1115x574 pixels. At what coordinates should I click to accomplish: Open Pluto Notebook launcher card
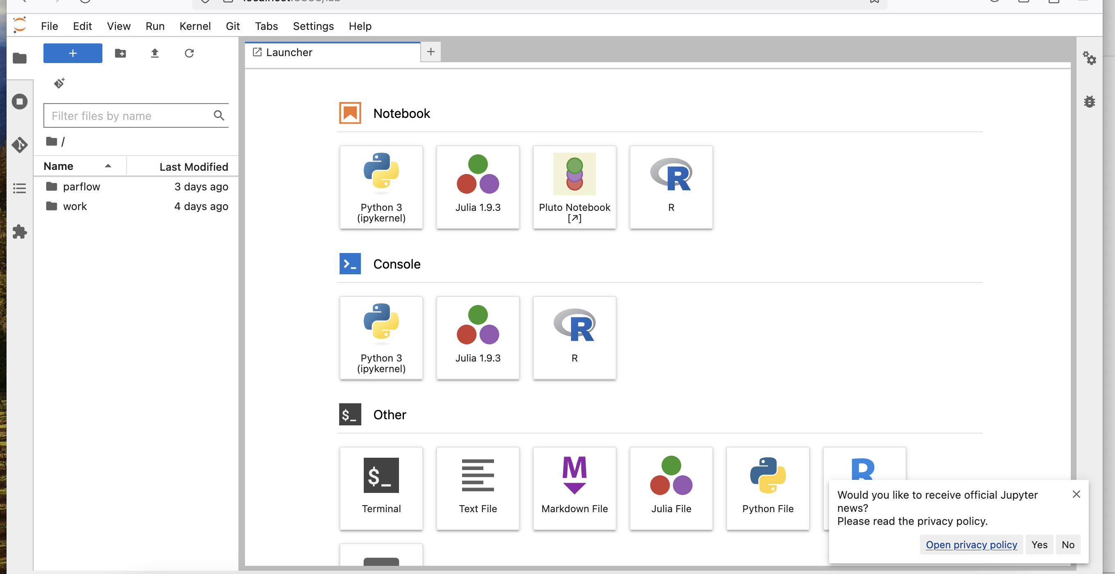tap(574, 187)
